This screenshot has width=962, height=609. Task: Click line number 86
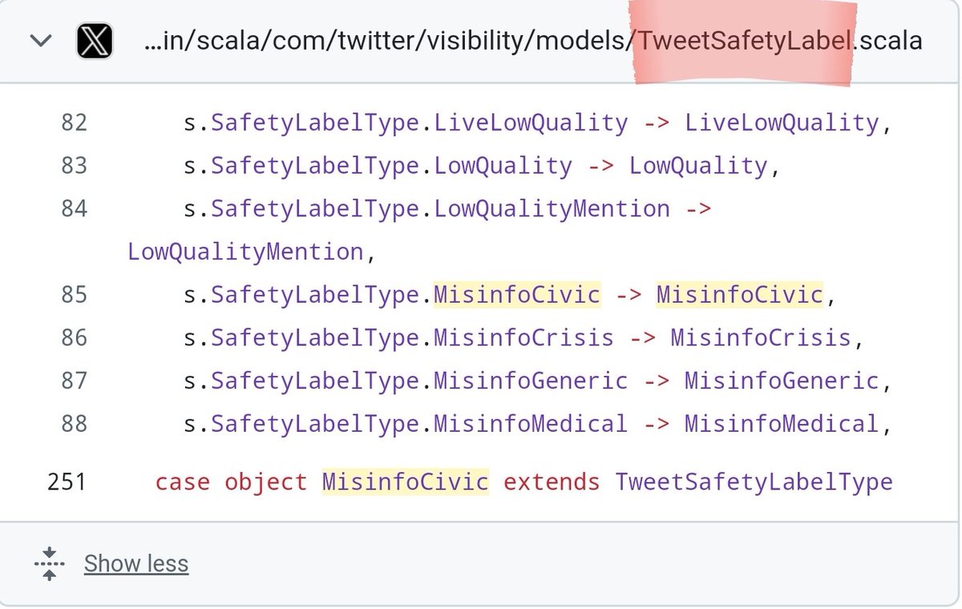click(x=74, y=337)
